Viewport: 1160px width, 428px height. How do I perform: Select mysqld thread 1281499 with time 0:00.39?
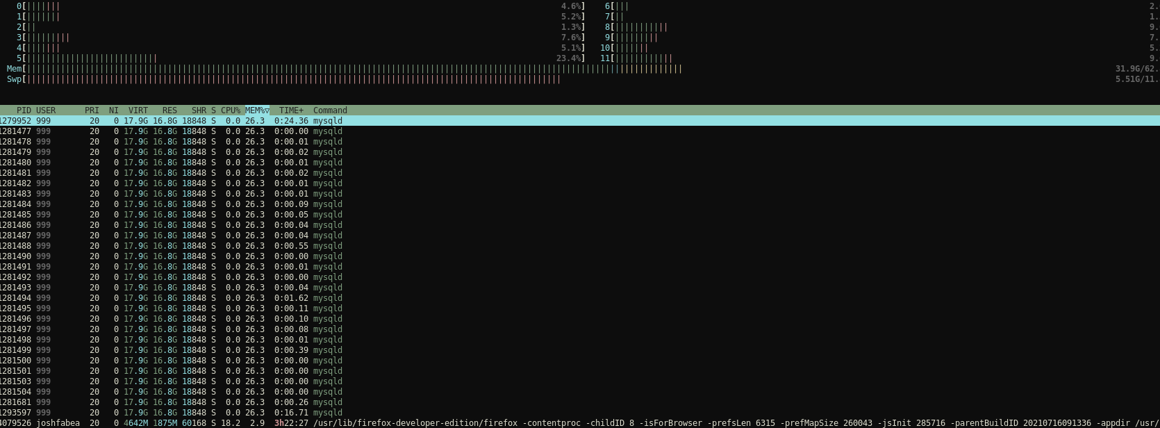(x=580, y=350)
